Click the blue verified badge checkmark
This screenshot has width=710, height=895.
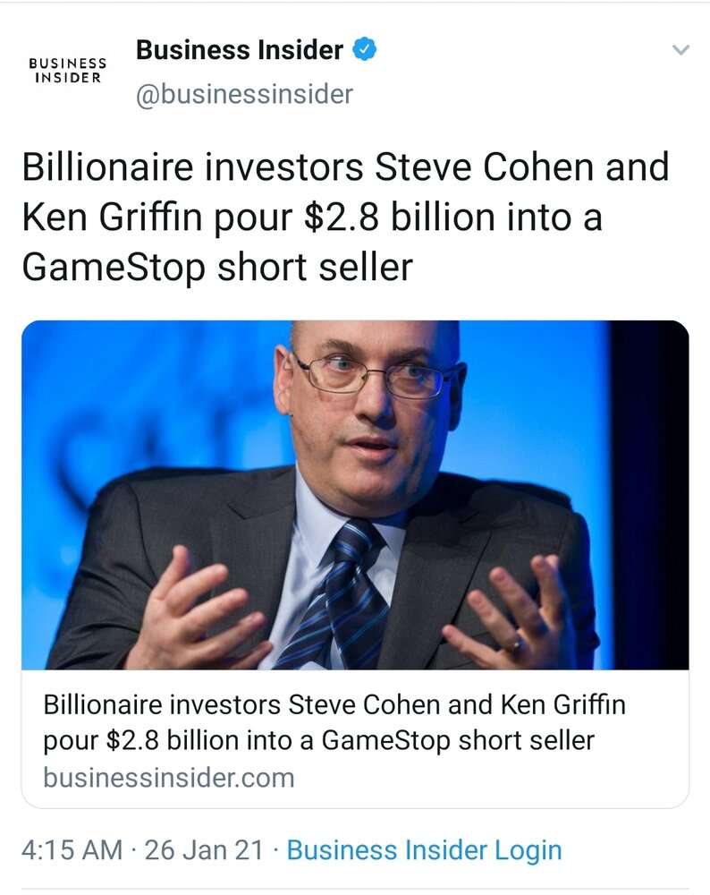(x=365, y=49)
